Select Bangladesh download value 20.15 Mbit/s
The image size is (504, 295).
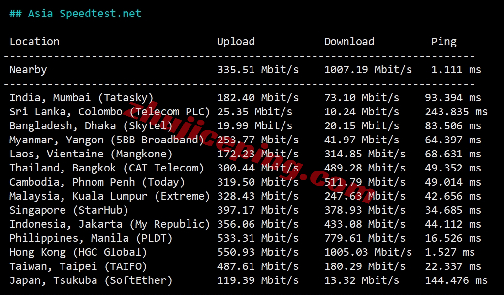coord(362,125)
